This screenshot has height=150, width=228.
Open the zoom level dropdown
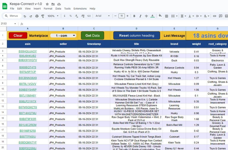pyautogui.click(x=53, y=16)
